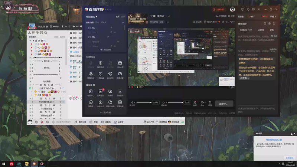This screenshot has width=297, height=167.
Task: Open the shield play icon in 互动玩法
Action: point(101,63)
